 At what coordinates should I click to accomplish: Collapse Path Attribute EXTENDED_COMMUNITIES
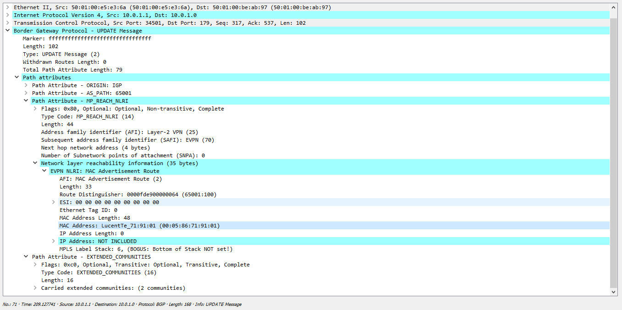coord(26,257)
